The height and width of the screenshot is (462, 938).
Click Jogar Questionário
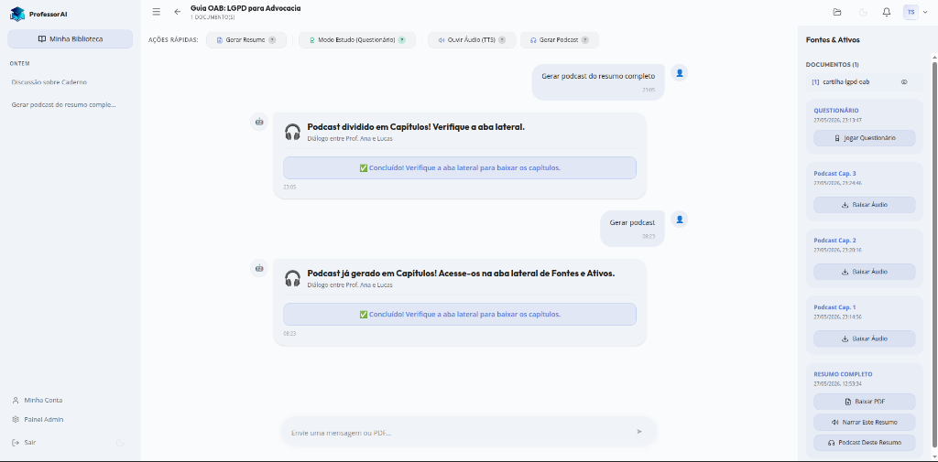pyautogui.click(x=865, y=138)
